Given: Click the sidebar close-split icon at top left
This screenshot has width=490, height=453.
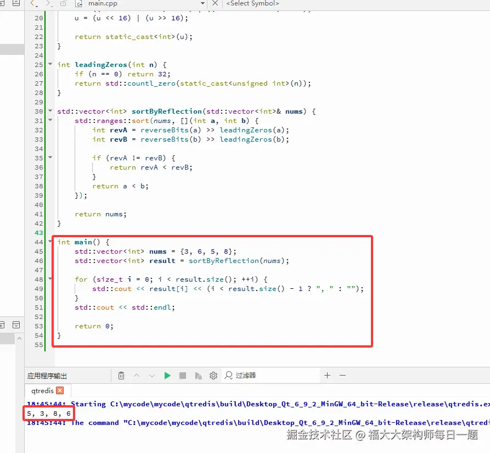Looking at the screenshot, I should pyautogui.click(x=16, y=3).
